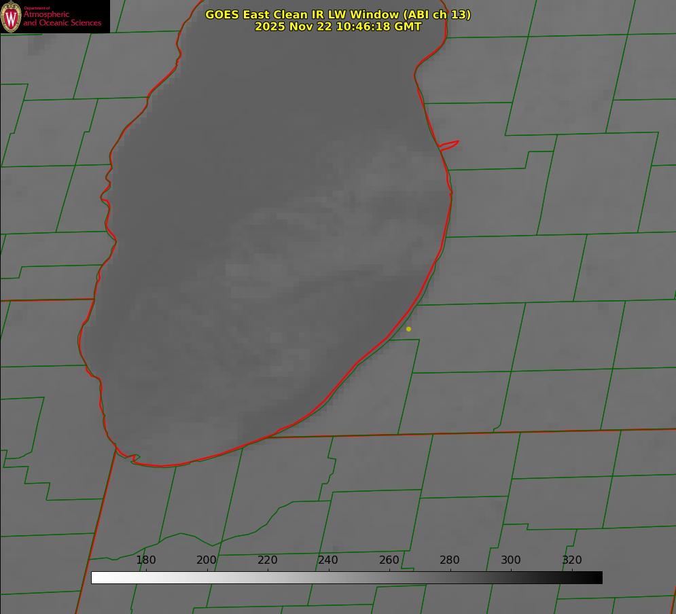Select the yellow dot marker near the lakeshore
676x614 pixels.
(408, 329)
